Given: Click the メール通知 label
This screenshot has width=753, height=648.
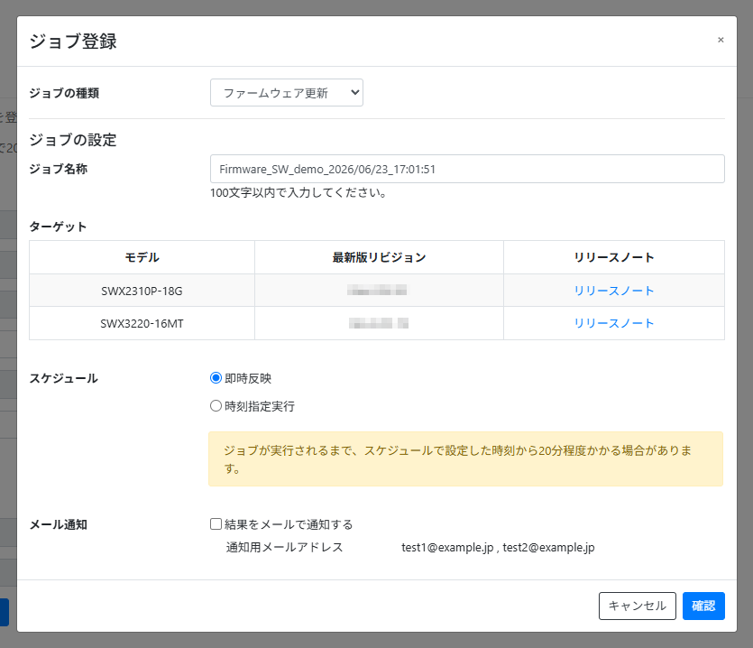Looking at the screenshot, I should pos(58,524).
